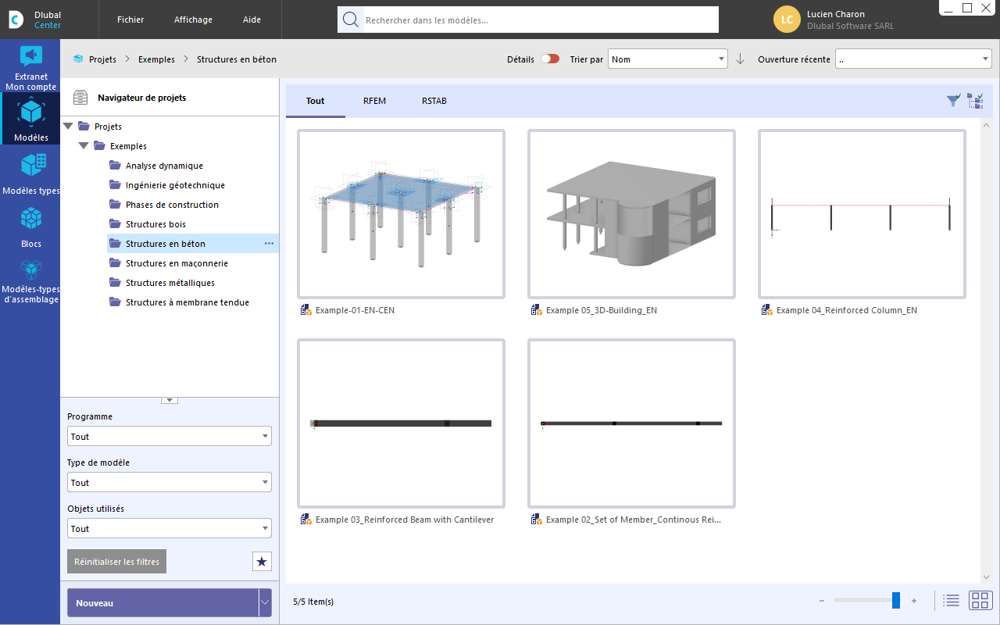This screenshot has height=625, width=1000.
Task: Click the thumbnail size slider handle
Action: pyautogui.click(x=896, y=600)
